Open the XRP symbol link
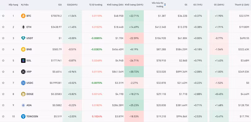Image resolution: width=251 pixels, height=122 pixels. click(x=29, y=72)
